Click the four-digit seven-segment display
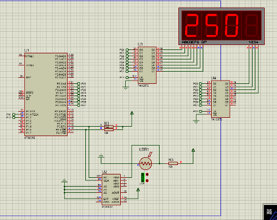The image size is (277, 220). [x=222, y=26]
